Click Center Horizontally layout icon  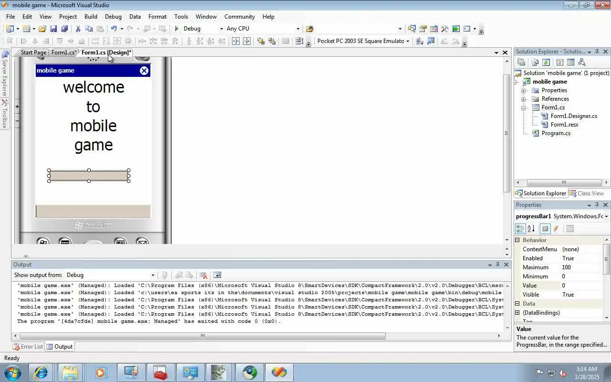click(x=236, y=41)
